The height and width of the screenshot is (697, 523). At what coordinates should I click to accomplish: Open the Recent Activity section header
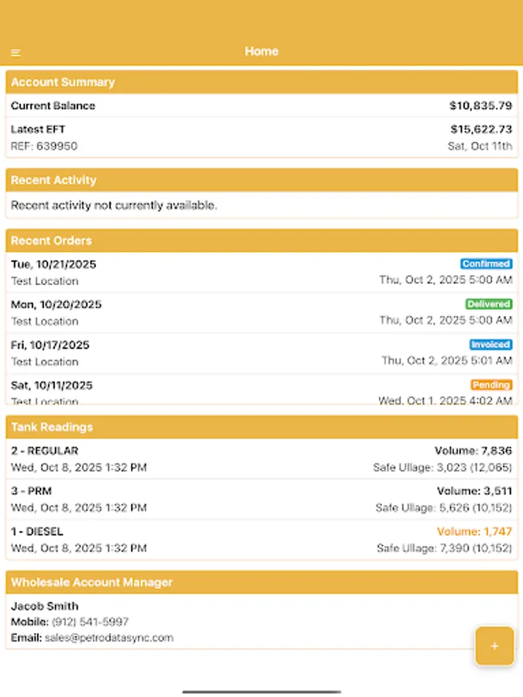pos(261,180)
